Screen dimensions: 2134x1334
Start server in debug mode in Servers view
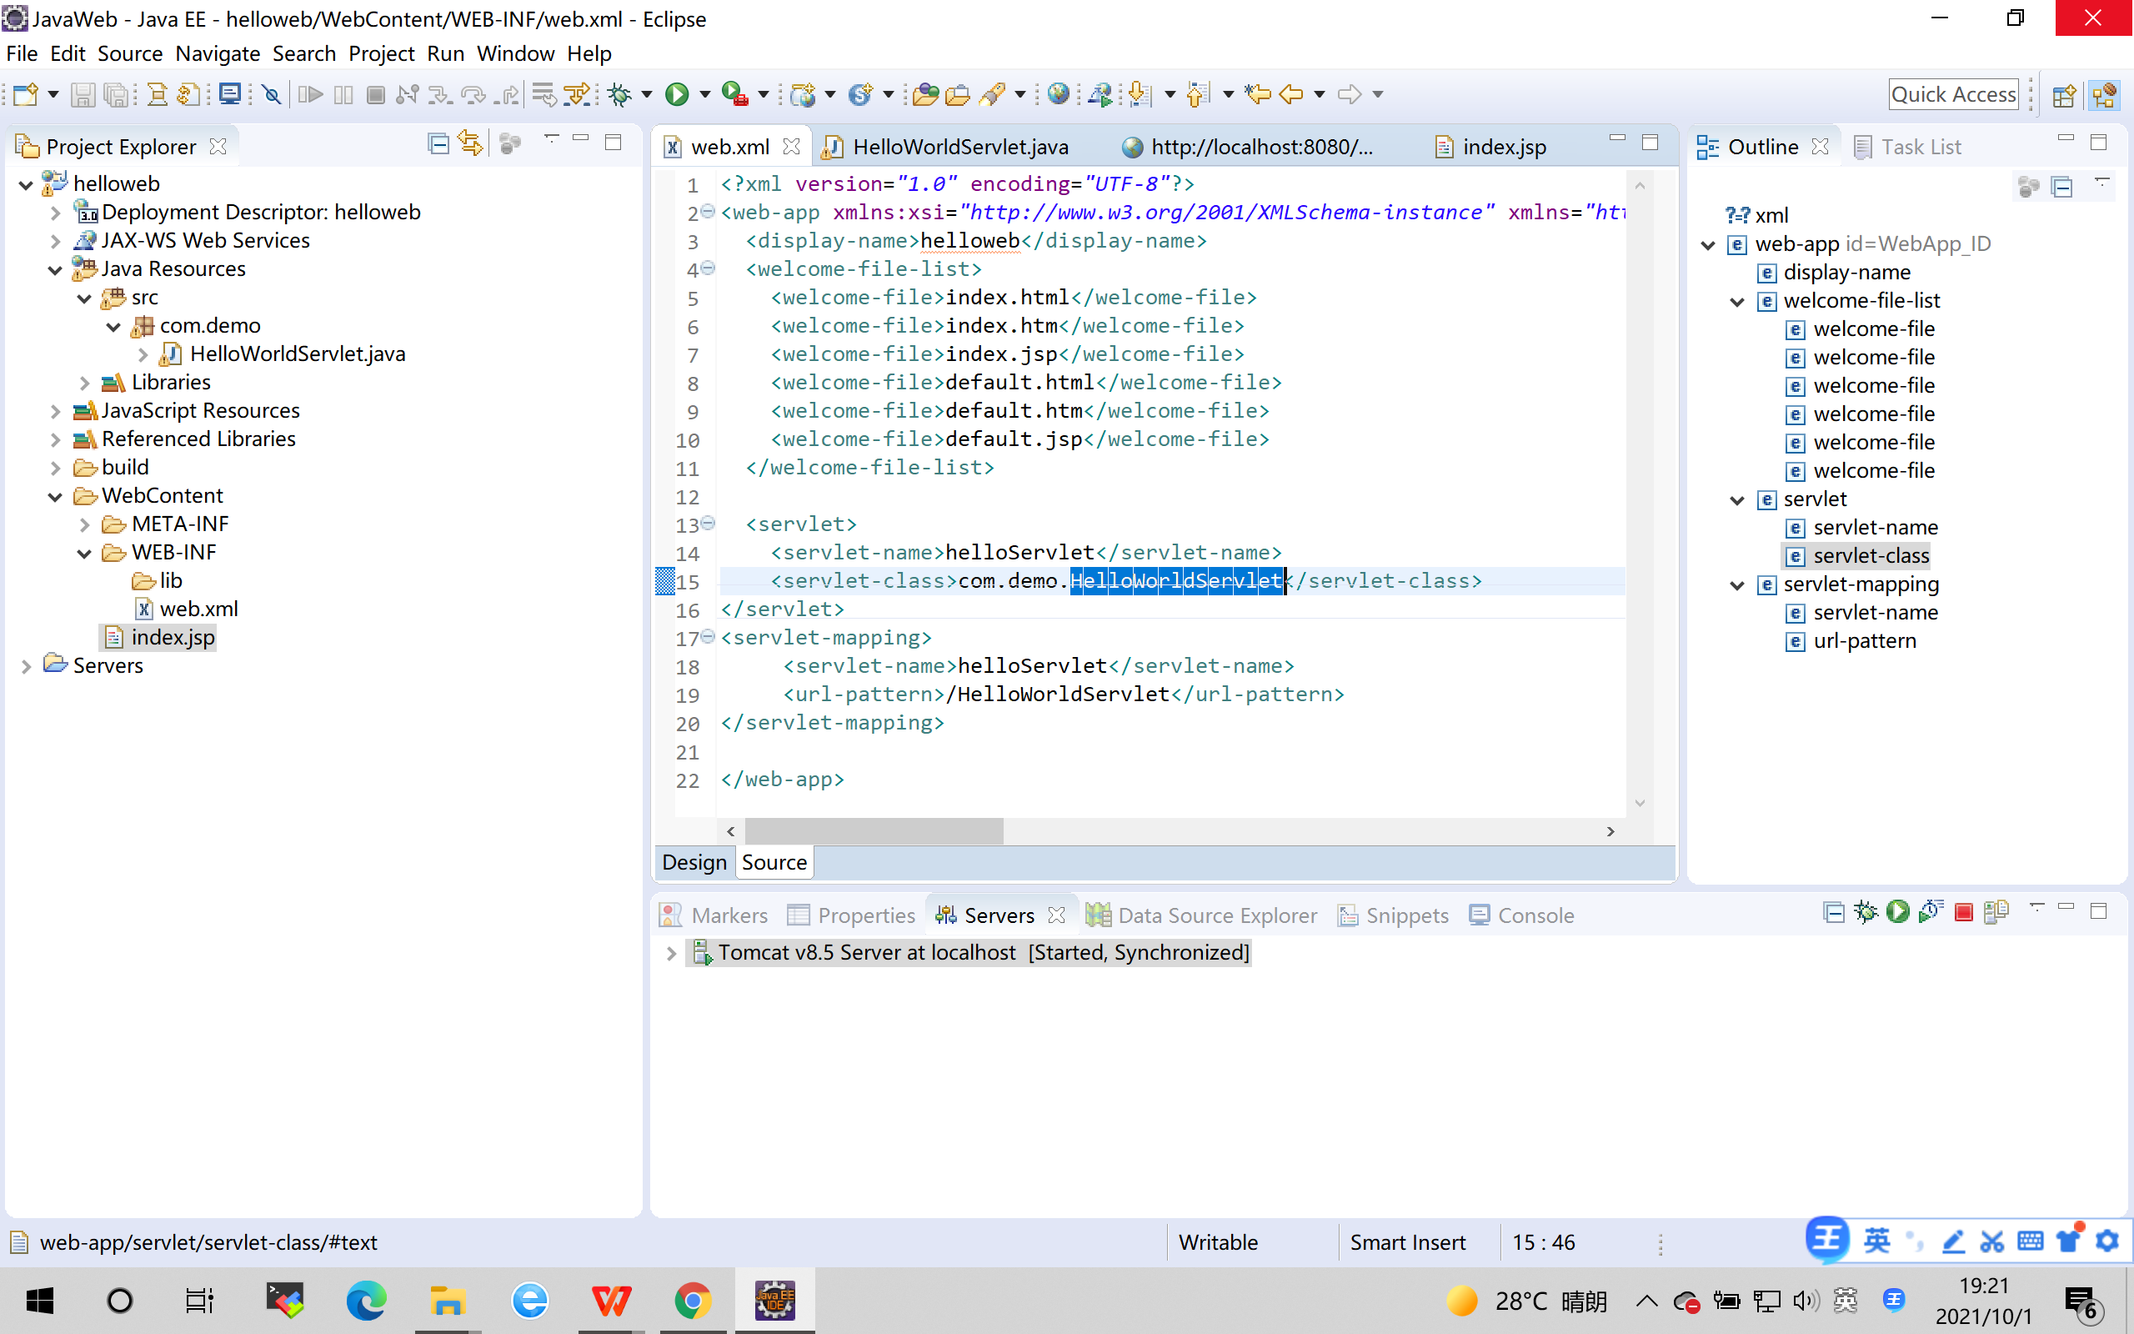pyautogui.click(x=1865, y=913)
